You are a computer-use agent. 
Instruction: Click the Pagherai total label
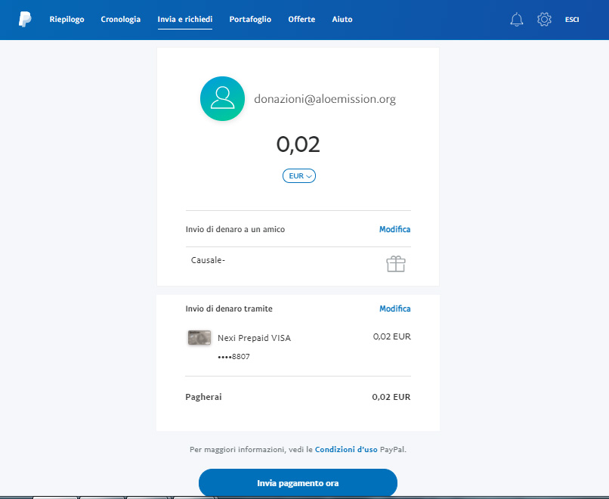203,397
